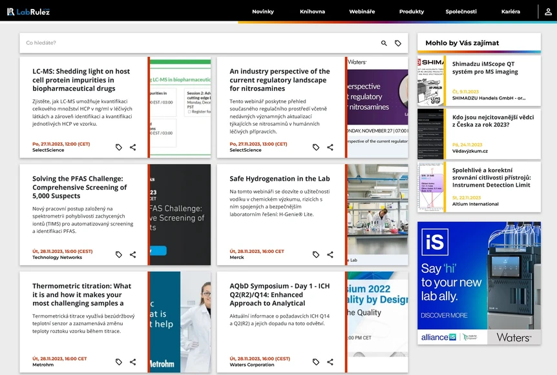Click 'Vědavýzkum.cz' source text

pos(470,151)
